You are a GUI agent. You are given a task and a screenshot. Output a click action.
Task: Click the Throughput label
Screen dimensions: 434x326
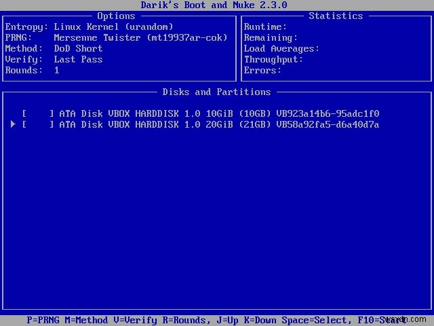(273, 59)
